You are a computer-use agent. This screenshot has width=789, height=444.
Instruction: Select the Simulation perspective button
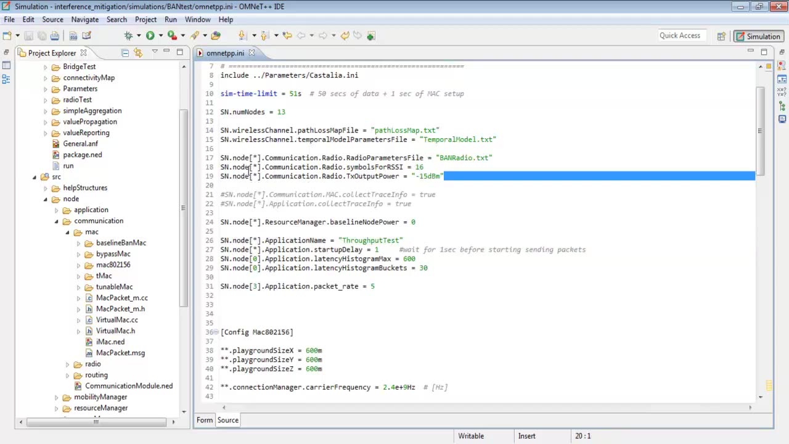click(758, 36)
